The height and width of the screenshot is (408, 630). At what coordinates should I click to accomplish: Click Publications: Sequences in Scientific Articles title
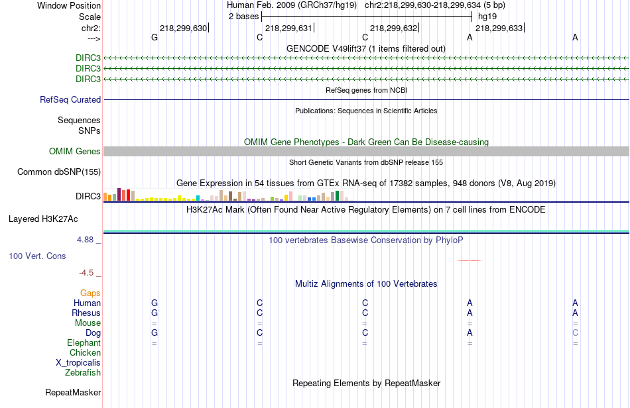pos(366,111)
